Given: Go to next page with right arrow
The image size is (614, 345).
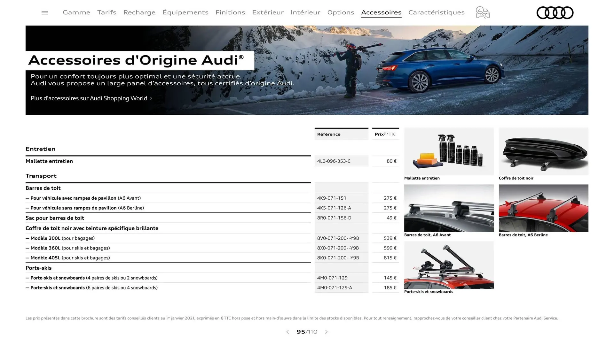Looking at the screenshot, I should [x=327, y=332].
